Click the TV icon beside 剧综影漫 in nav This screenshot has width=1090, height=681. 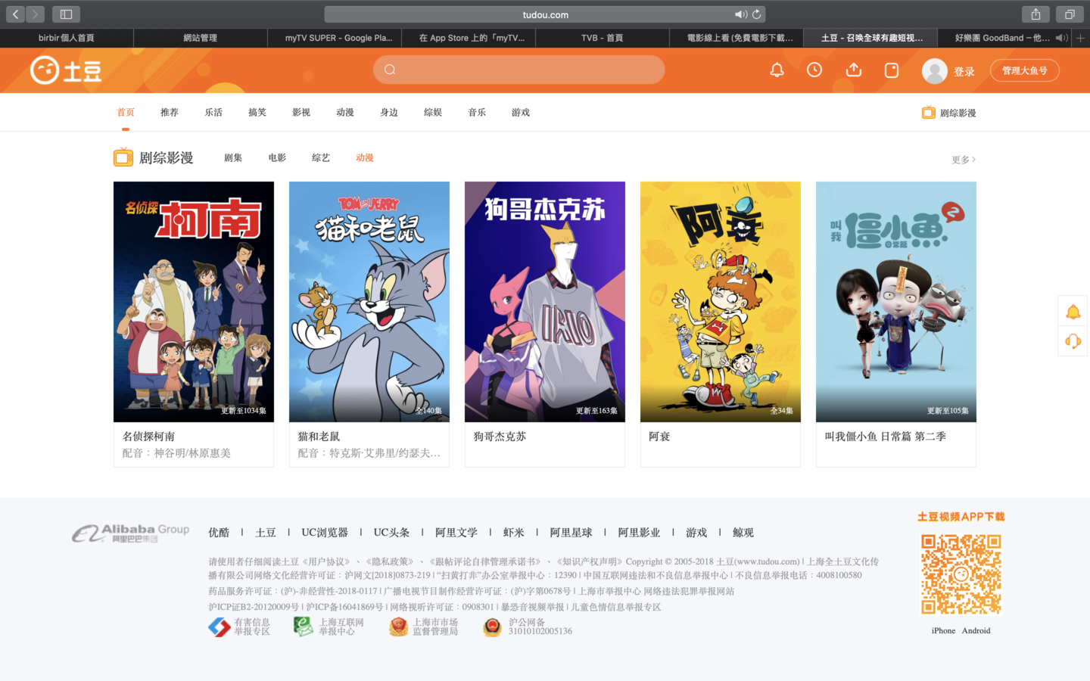pyautogui.click(x=929, y=113)
